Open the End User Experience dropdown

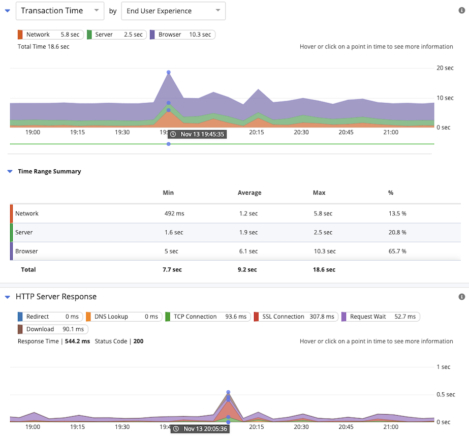[x=173, y=11]
